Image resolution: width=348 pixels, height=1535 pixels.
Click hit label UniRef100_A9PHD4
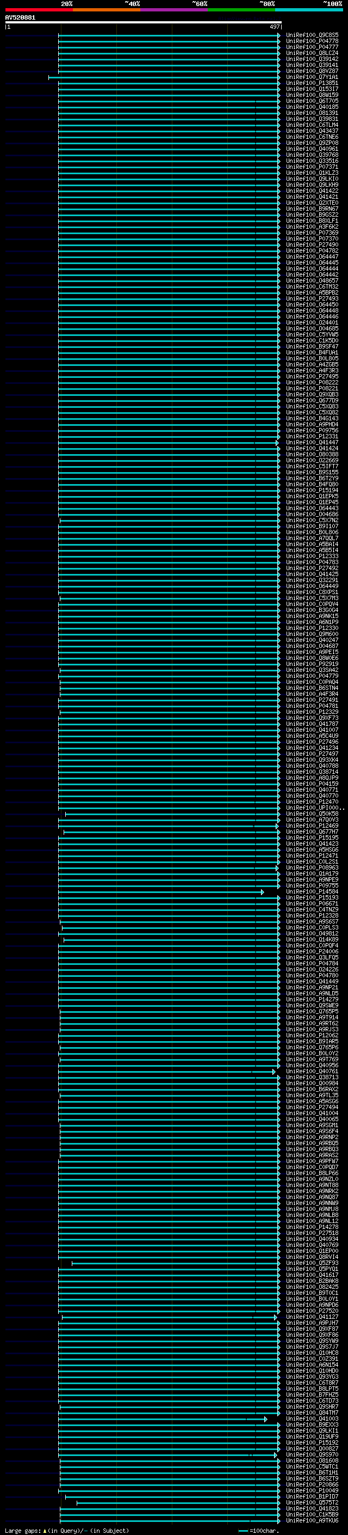[312, 424]
